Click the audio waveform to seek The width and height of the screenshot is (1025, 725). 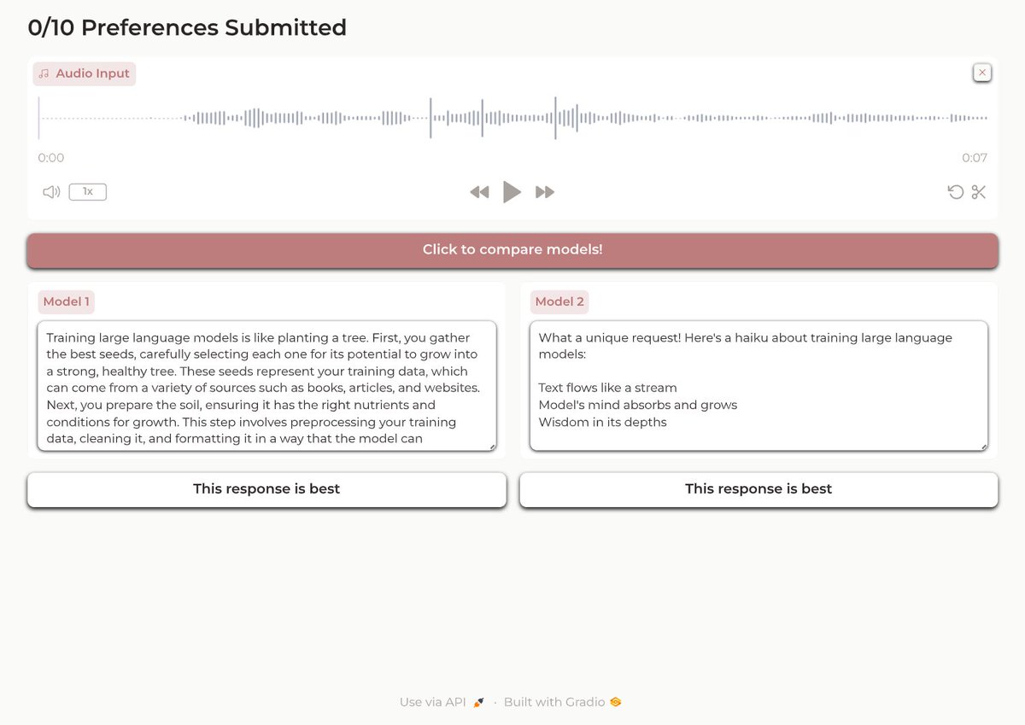(512, 118)
